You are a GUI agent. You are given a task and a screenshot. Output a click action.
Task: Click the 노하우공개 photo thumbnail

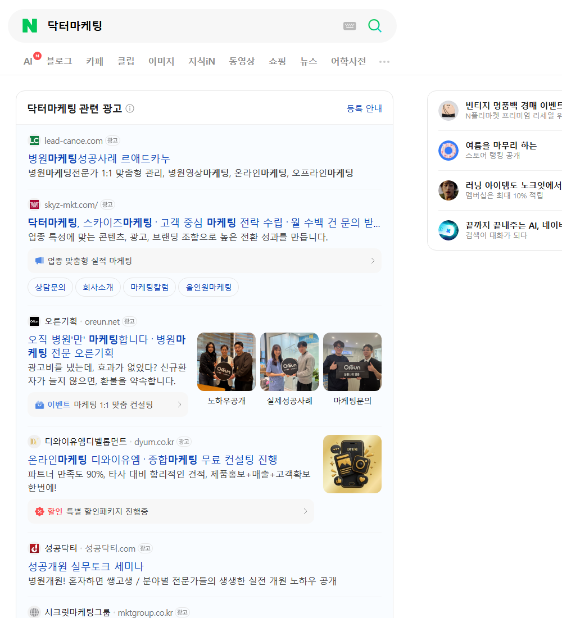coord(226,362)
